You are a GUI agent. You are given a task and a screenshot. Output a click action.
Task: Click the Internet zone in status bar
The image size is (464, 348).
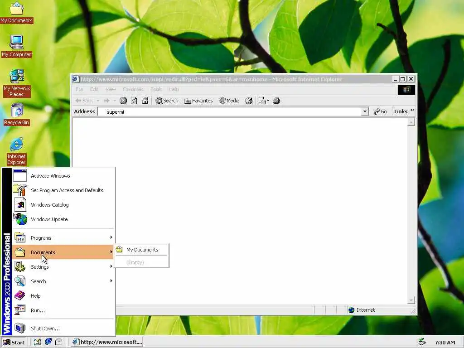point(362,310)
